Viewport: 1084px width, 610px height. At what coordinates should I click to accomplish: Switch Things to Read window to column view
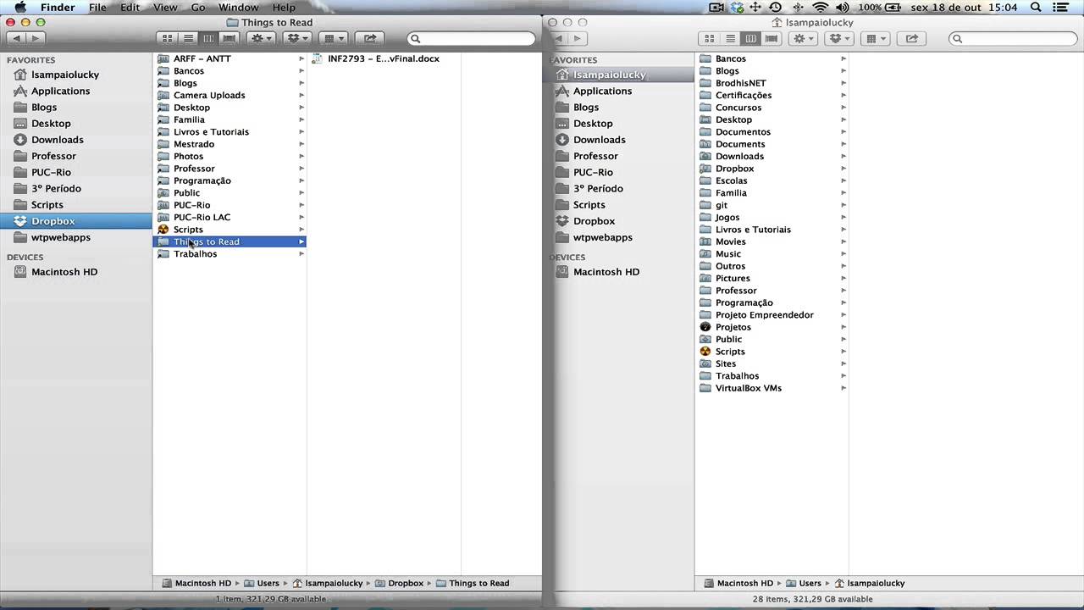tap(208, 38)
